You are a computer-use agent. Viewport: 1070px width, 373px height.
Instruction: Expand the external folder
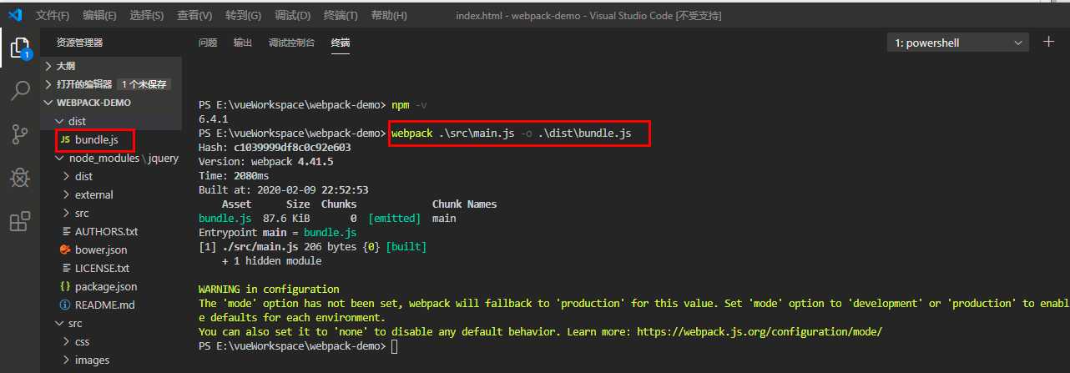[x=111, y=194]
